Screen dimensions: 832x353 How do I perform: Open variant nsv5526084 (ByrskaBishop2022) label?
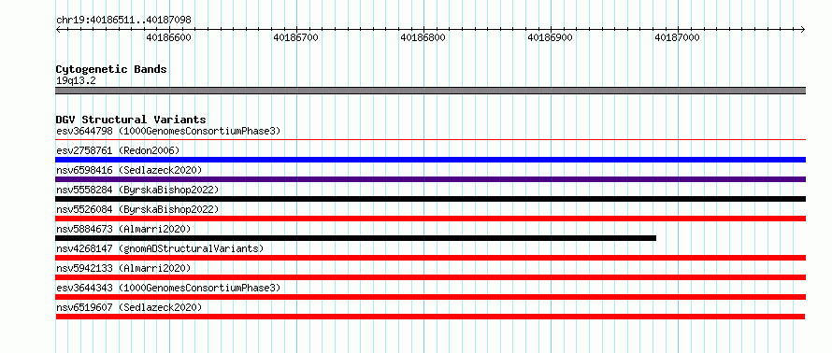[137, 209]
